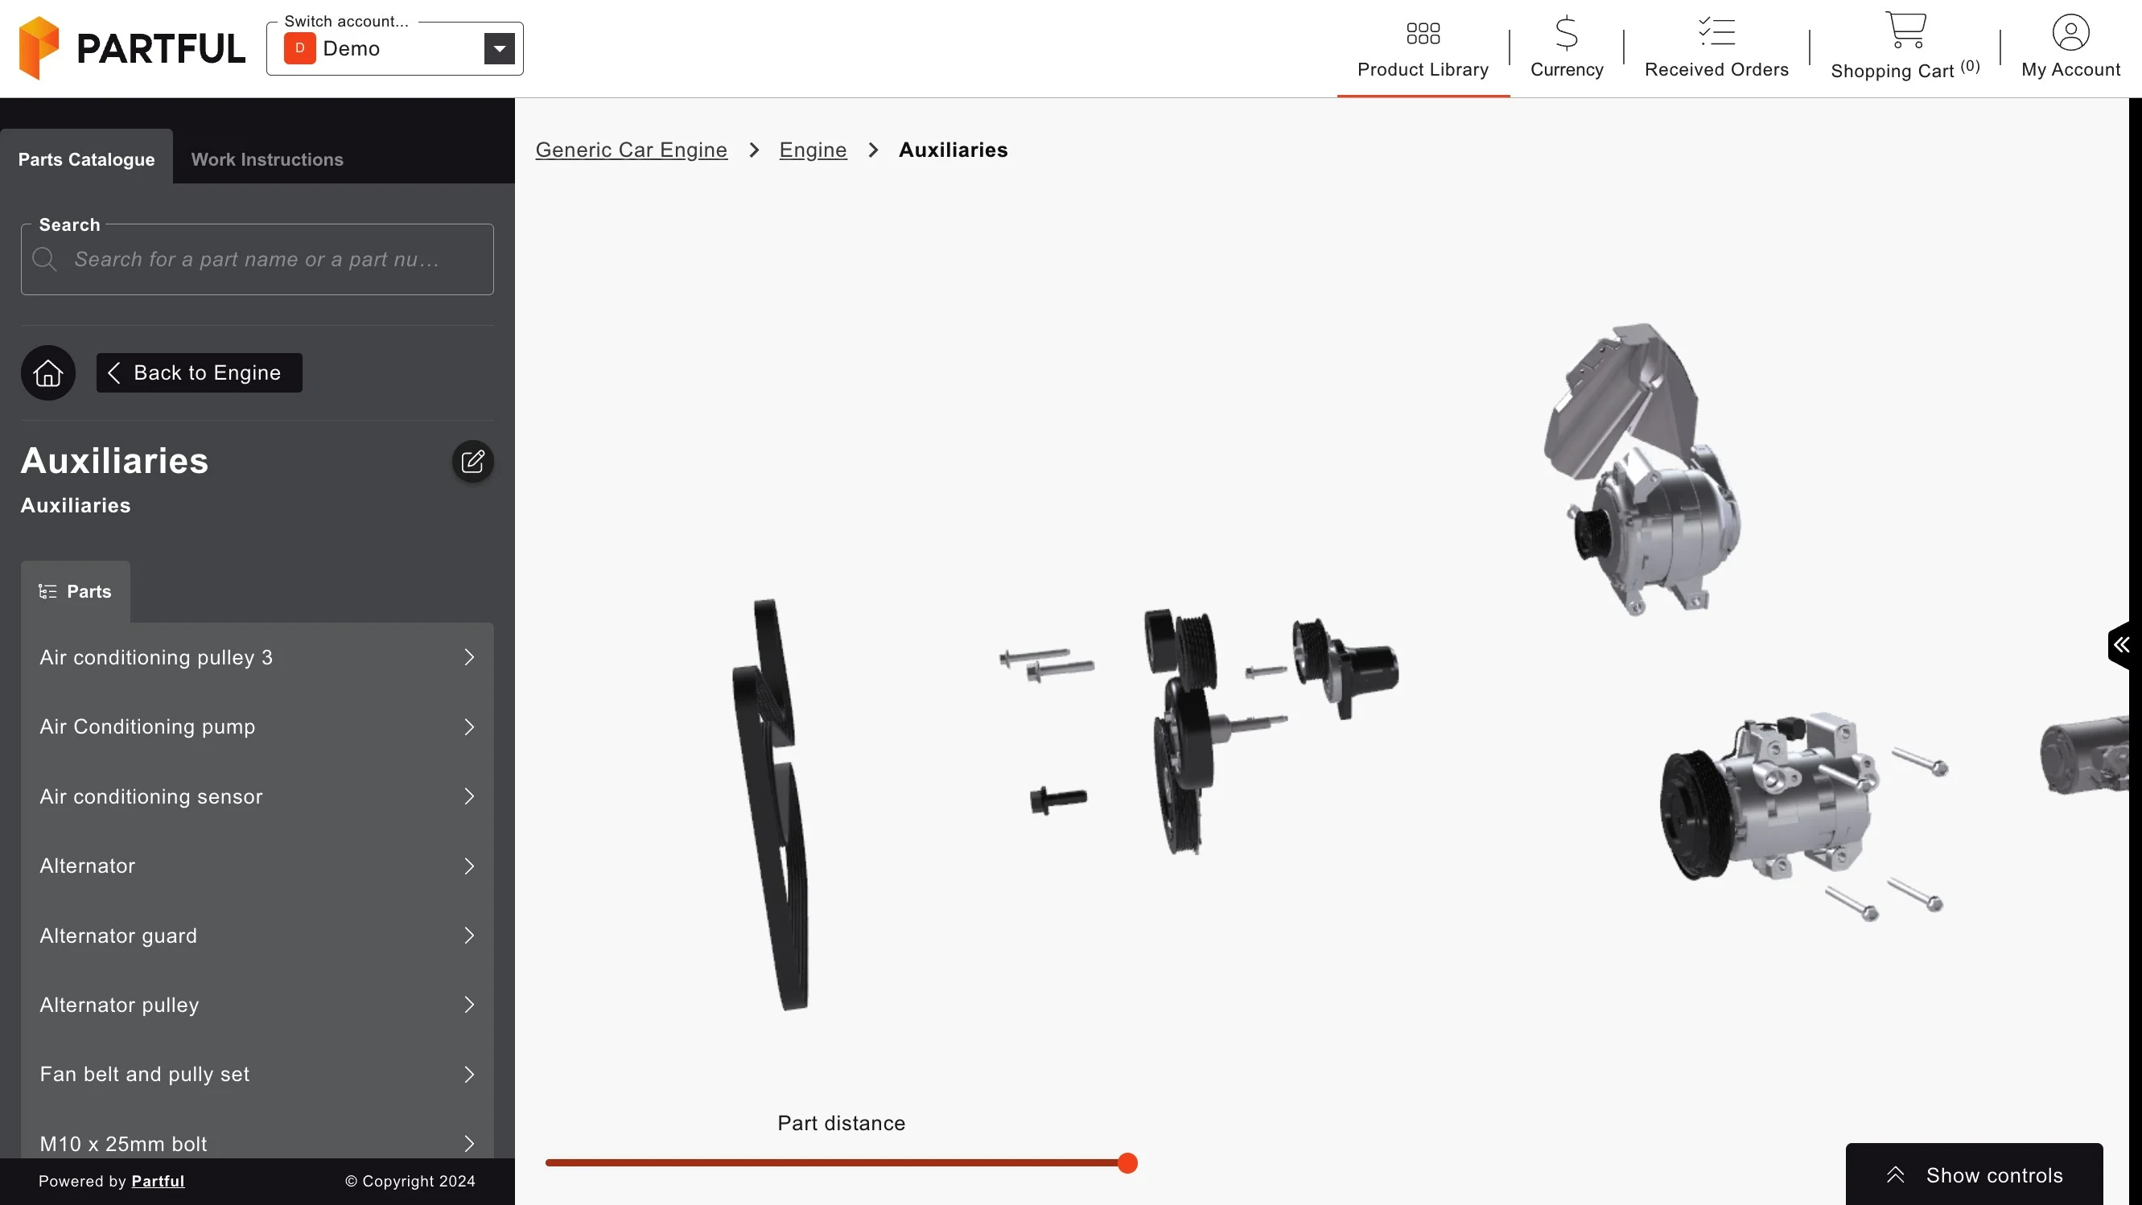Expand Air conditioning pulley 3 chevron
Image resolution: width=2142 pixels, height=1205 pixels.
[470, 657]
